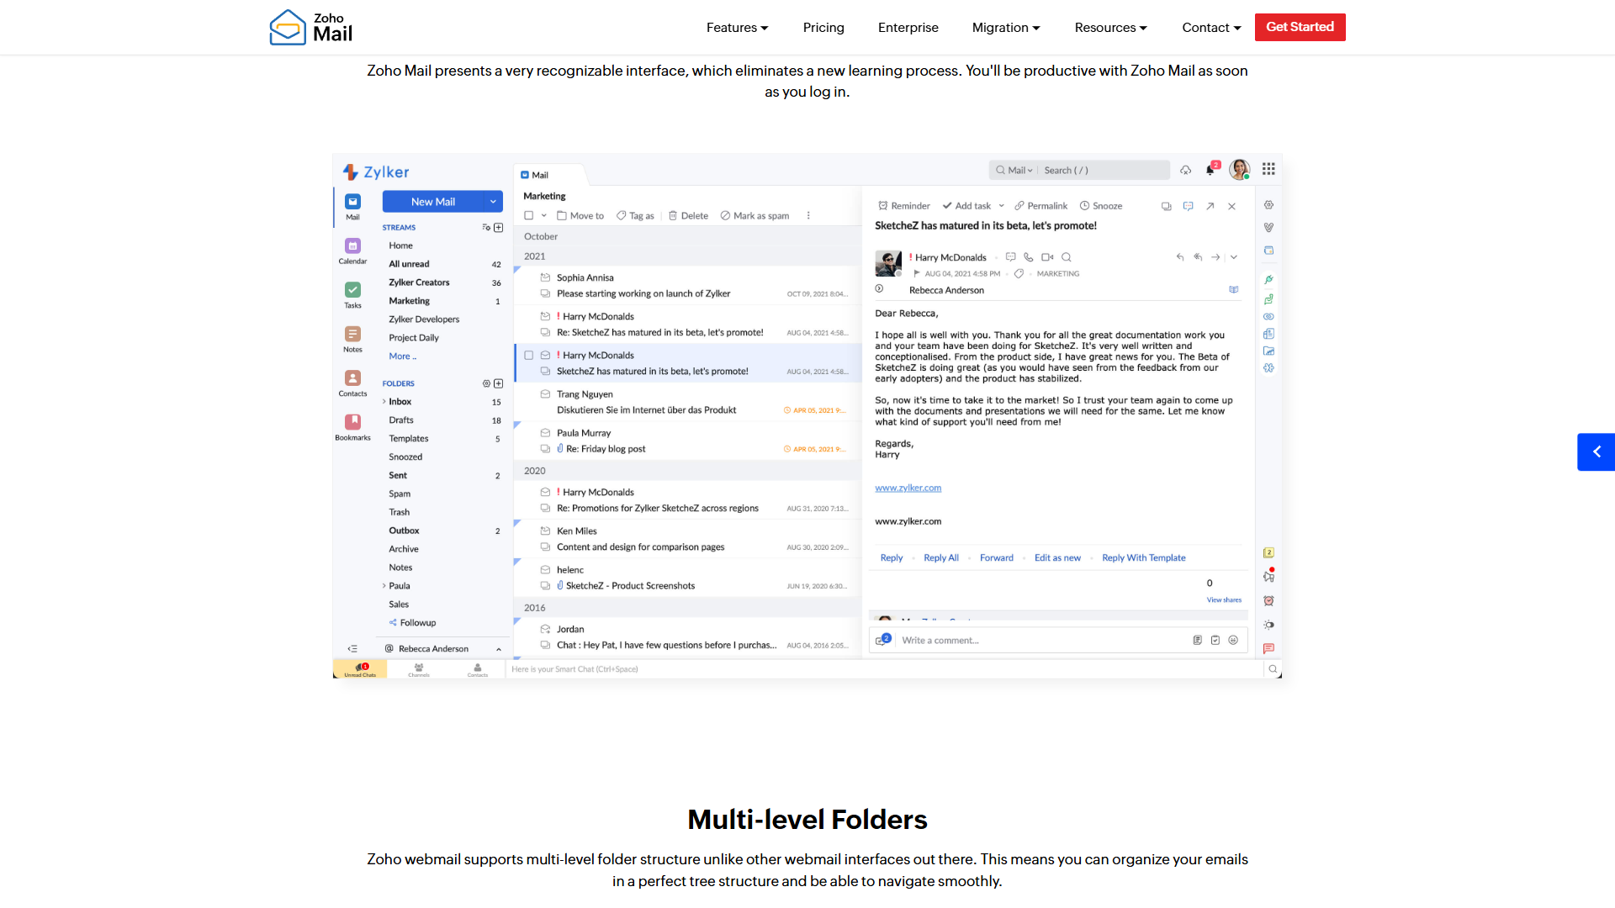Tick the select-all checkbox in mail toolbar
The height and width of the screenshot is (908, 1615).
529,216
